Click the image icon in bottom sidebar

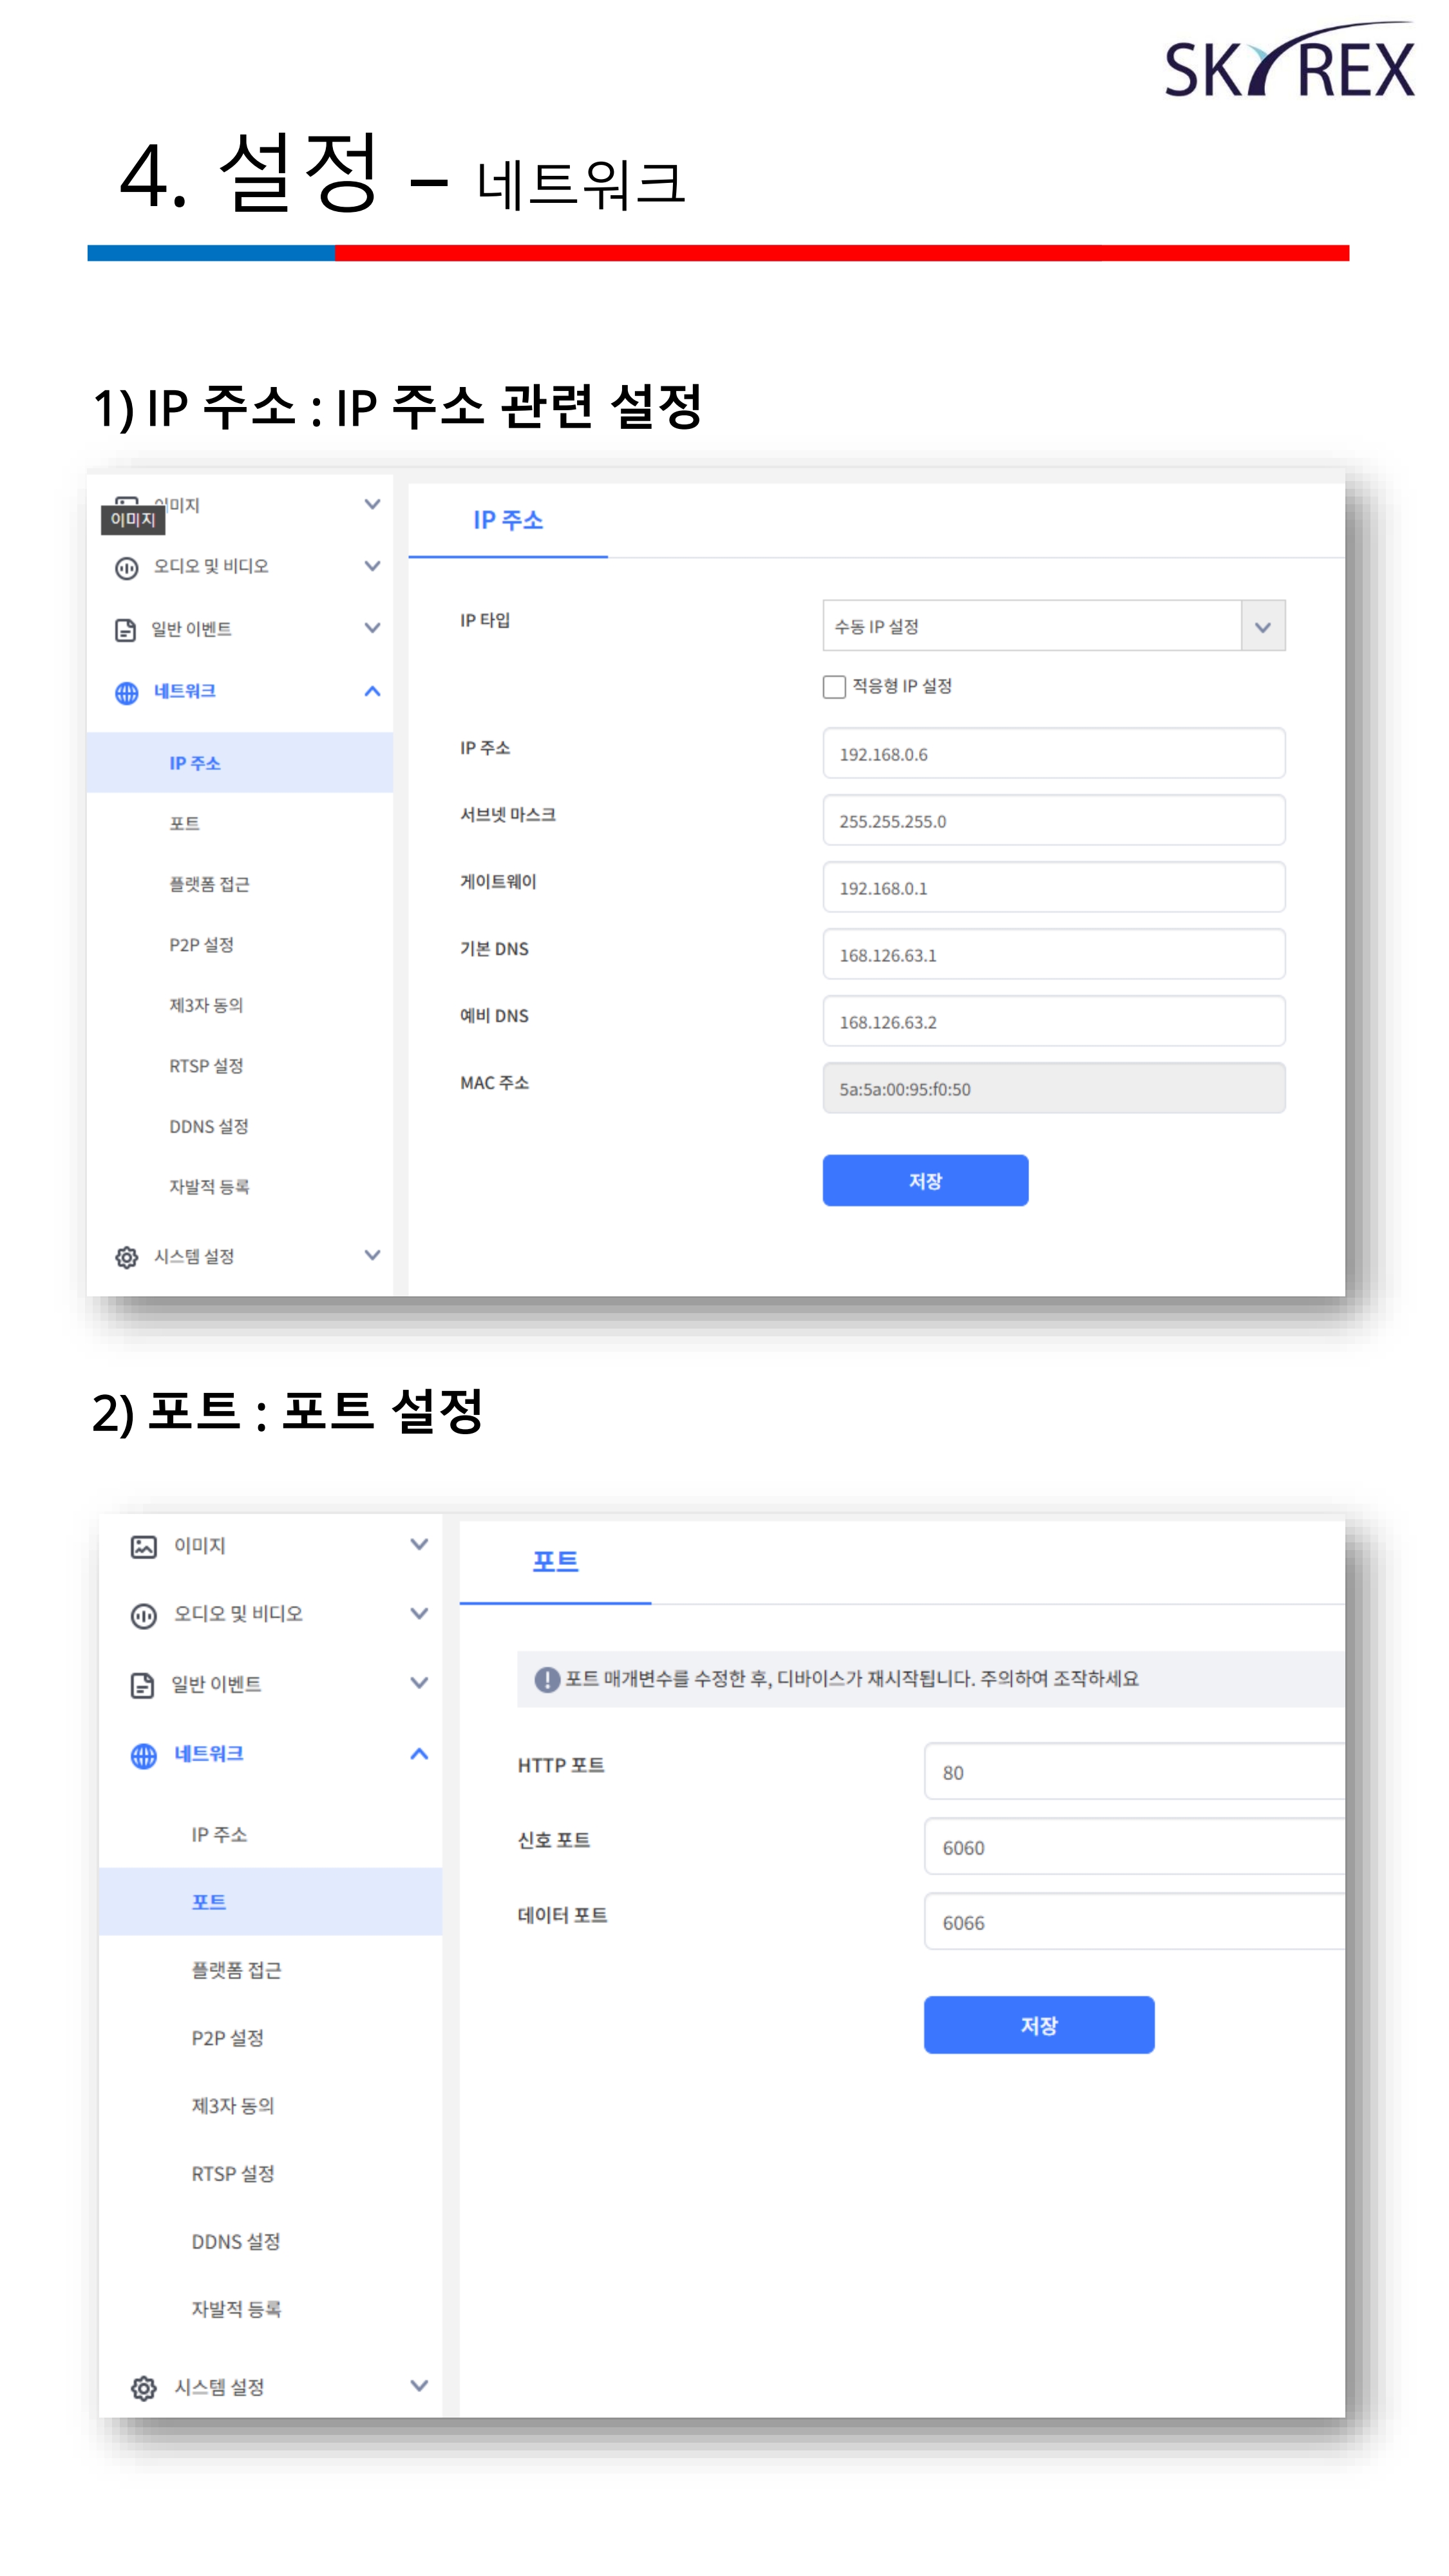click(143, 1546)
